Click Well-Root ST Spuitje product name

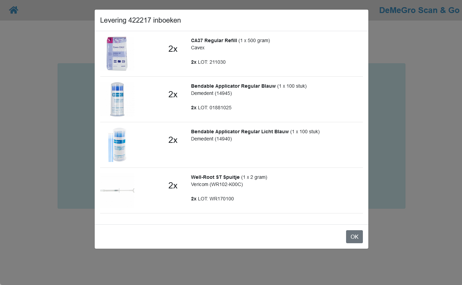[215, 177]
